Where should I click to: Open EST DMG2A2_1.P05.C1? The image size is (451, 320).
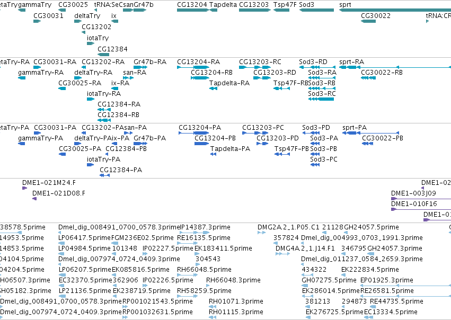coord(288,227)
